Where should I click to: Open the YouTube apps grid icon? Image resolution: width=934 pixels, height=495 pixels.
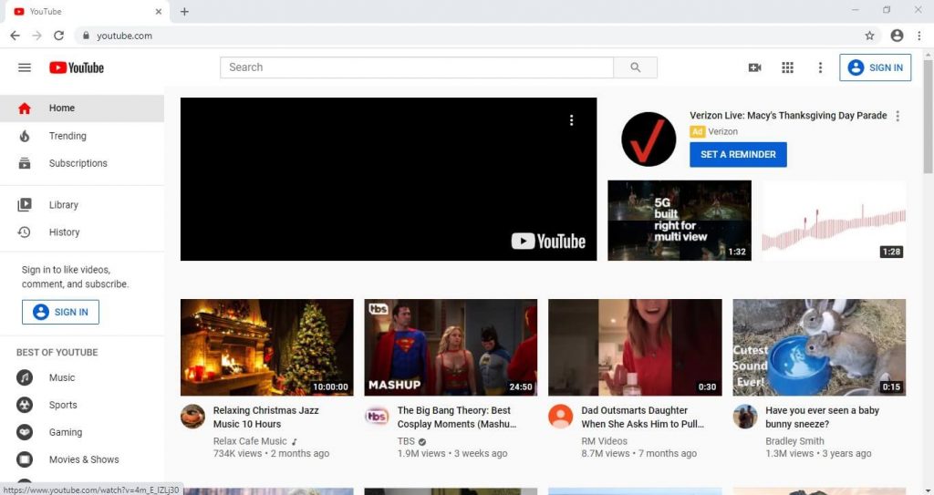click(x=787, y=67)
